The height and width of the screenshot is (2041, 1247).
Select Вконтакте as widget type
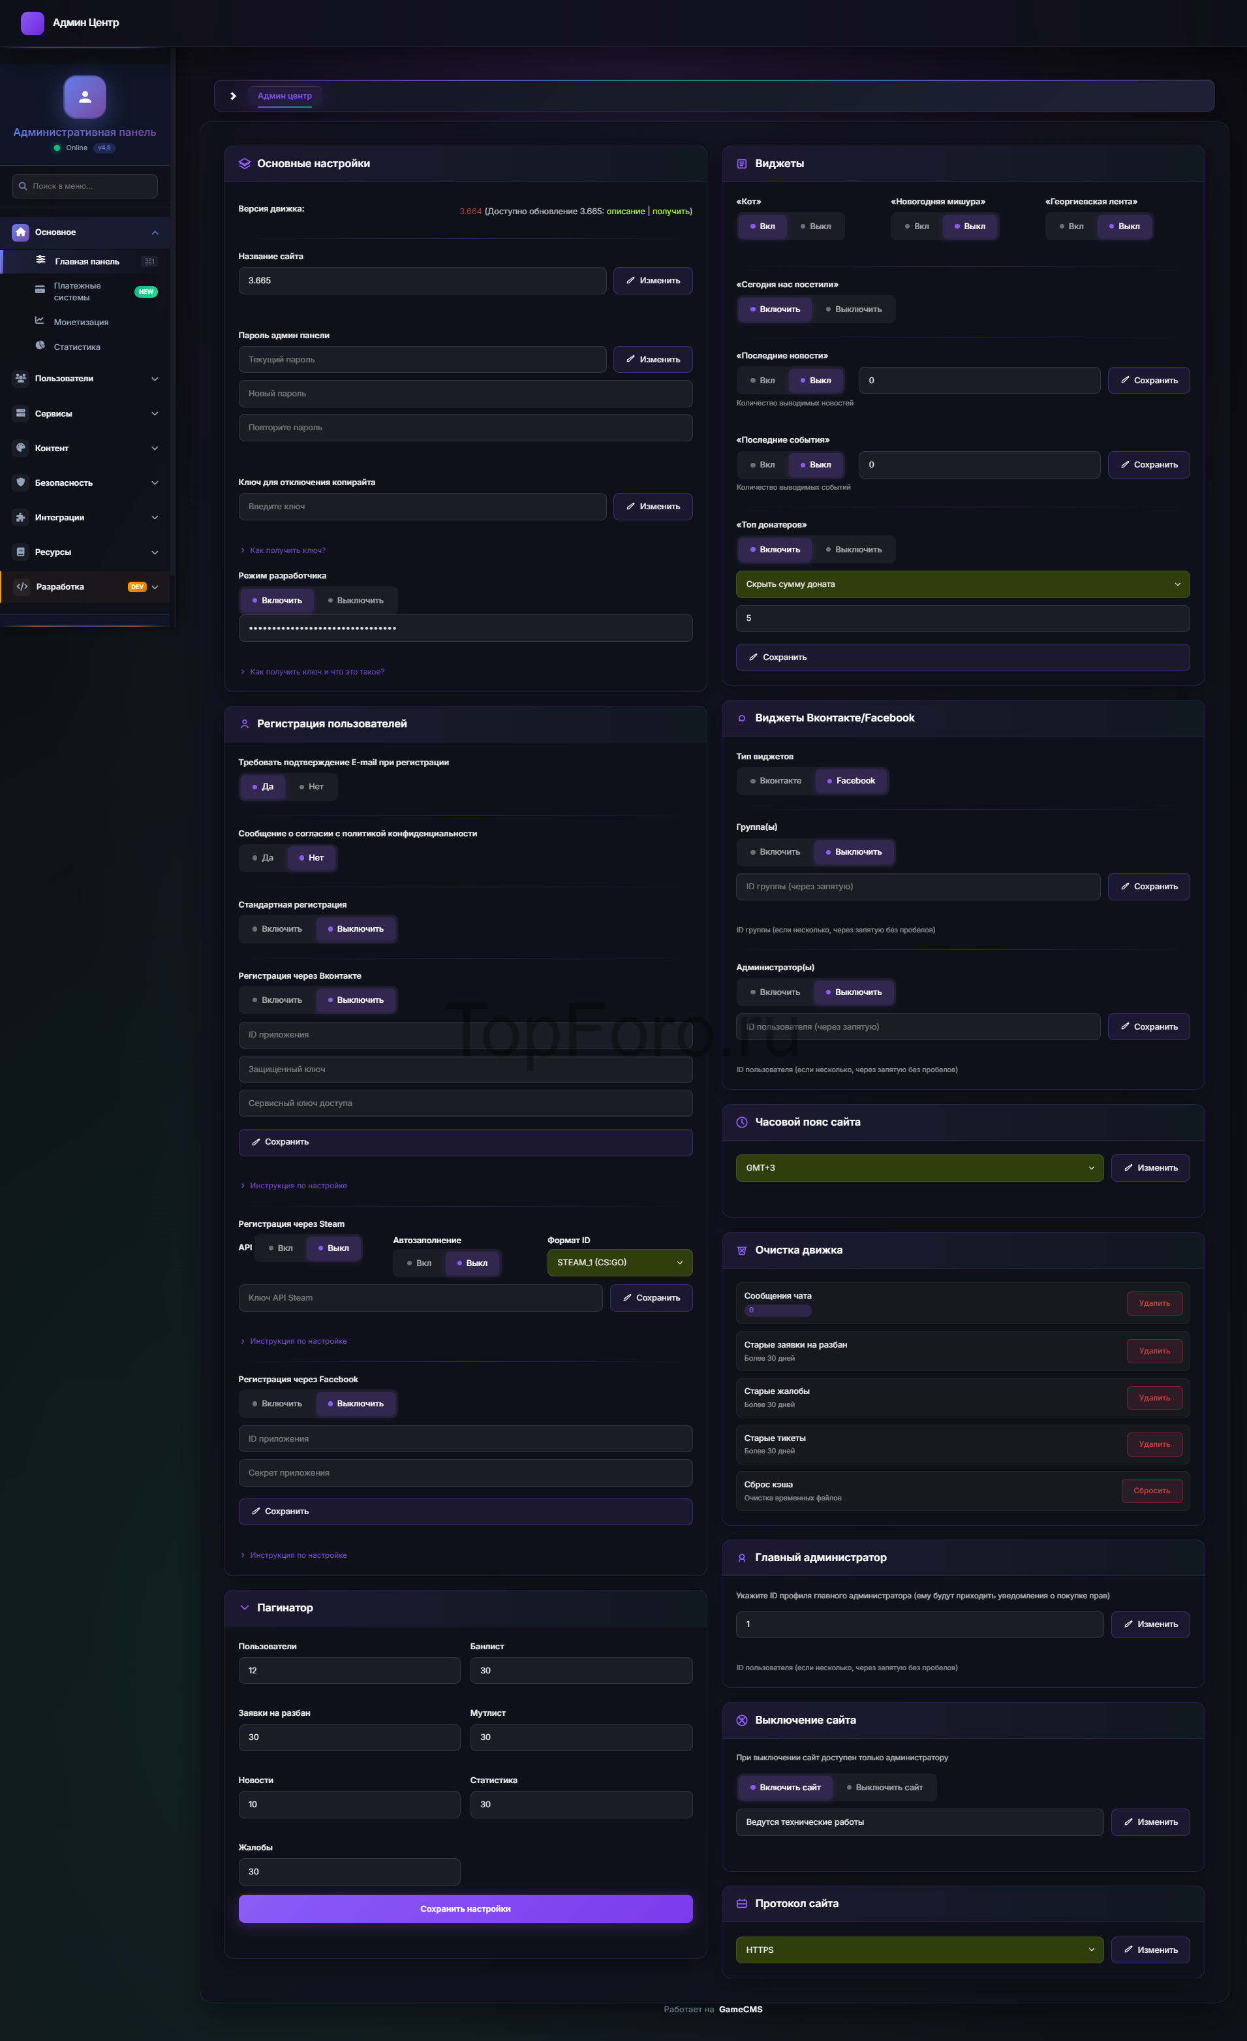[x=775, y=780]
